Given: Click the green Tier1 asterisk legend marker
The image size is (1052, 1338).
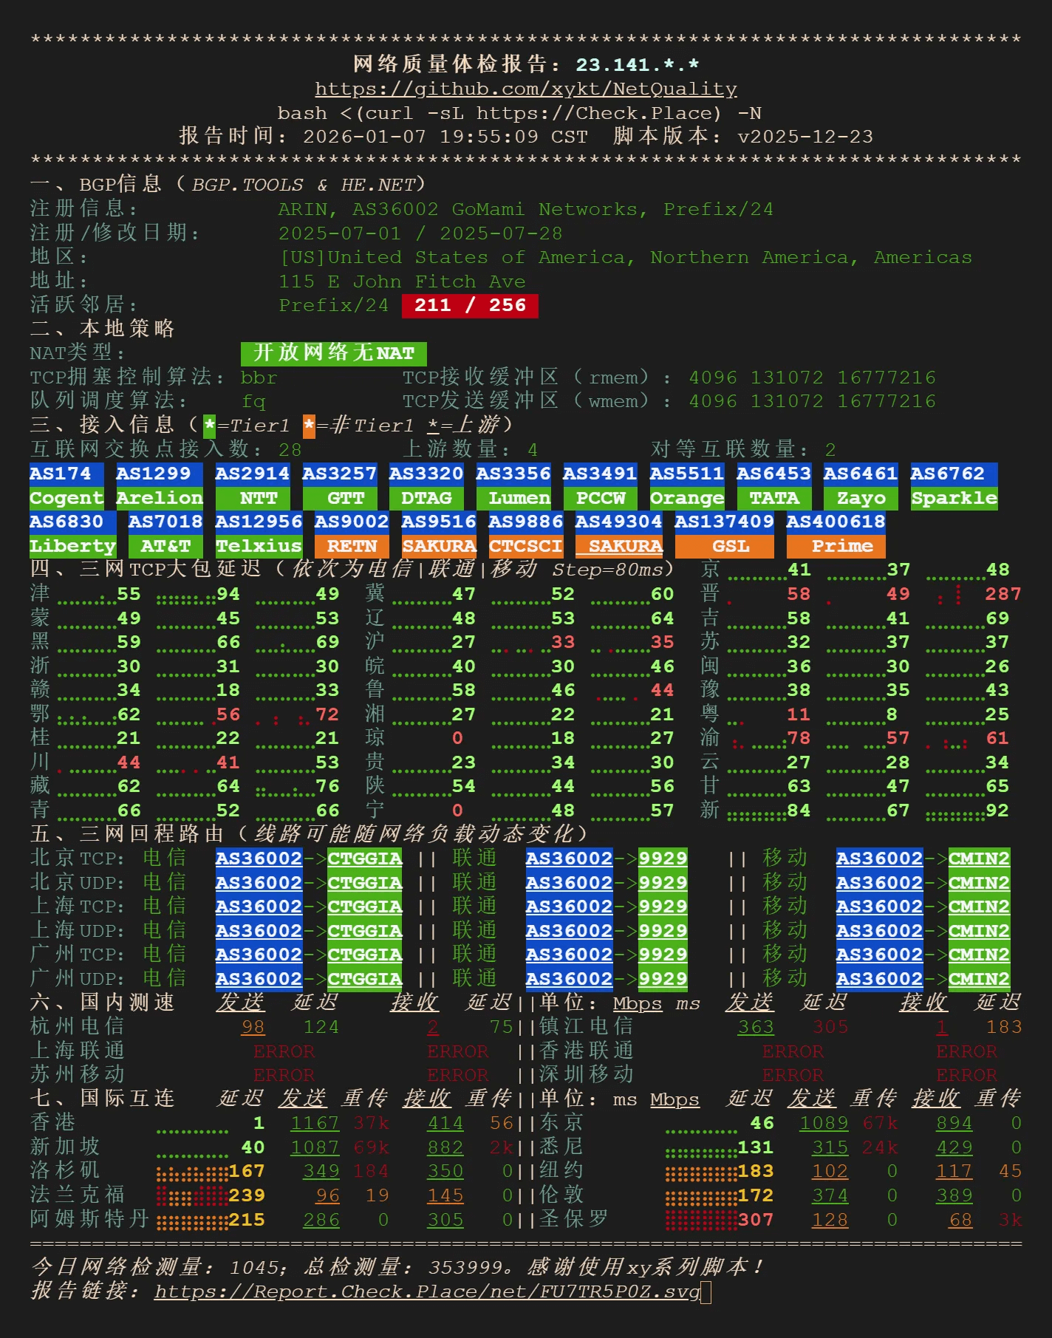Looking at the screenshot, I should pos(210,426).
